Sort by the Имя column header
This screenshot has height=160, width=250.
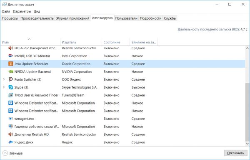pyautogui.click(x=30, y=42)
